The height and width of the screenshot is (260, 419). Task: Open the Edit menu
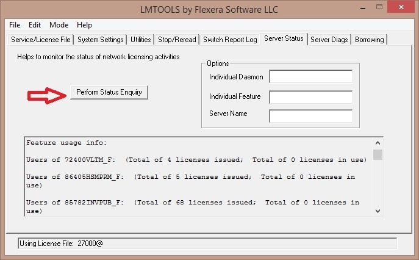(35, 25)
